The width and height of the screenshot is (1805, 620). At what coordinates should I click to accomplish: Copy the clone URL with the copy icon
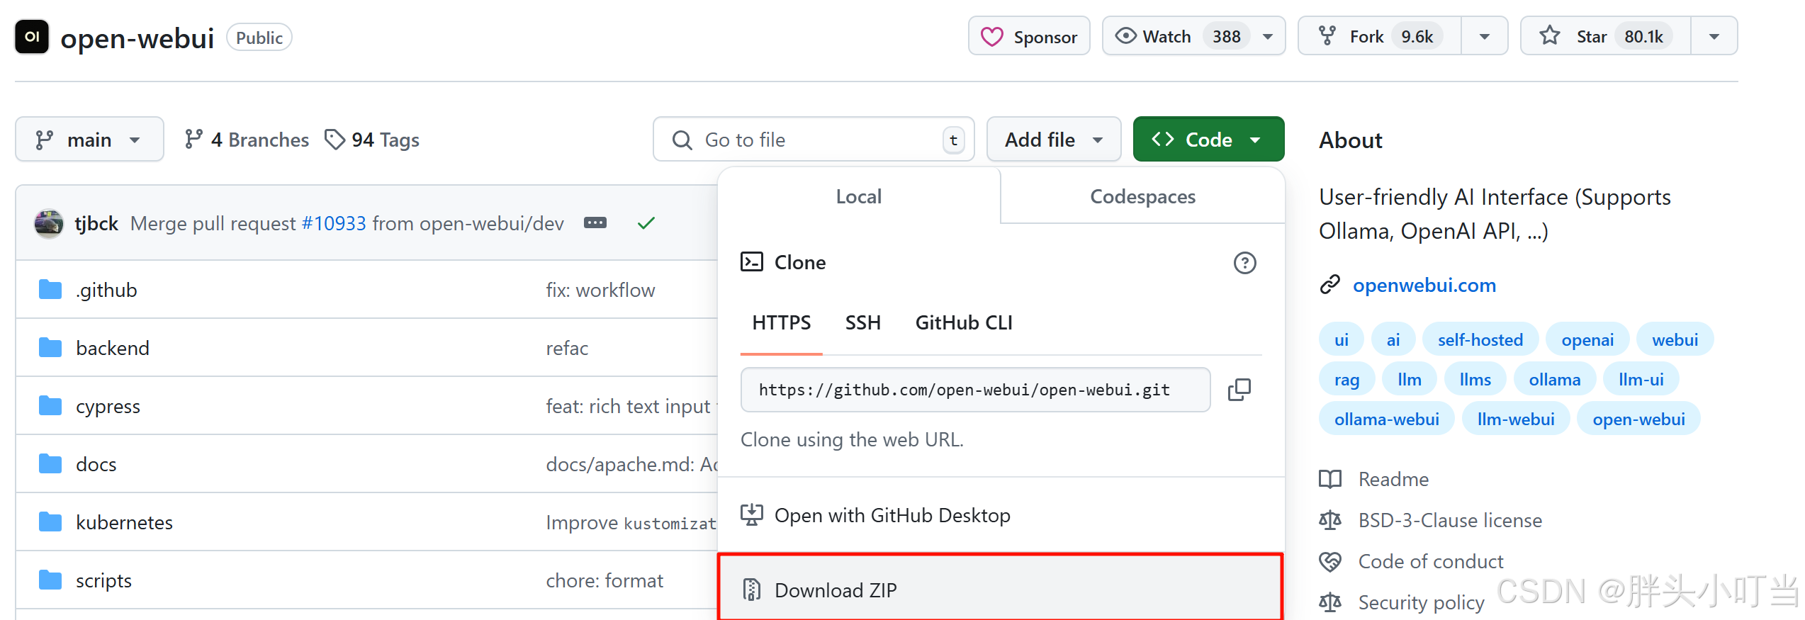click(x=1239, y=390)
